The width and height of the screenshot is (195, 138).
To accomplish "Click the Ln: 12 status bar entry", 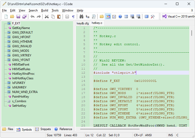I will [89, 135].
